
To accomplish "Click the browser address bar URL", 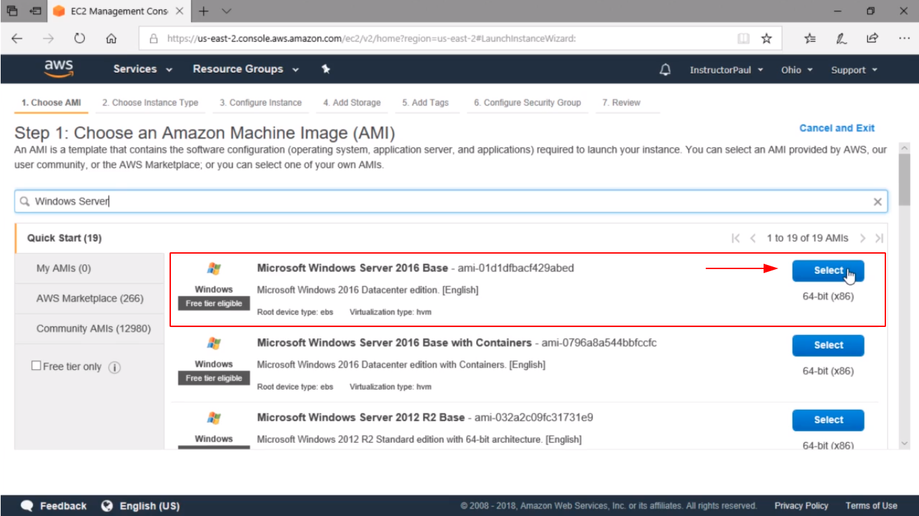I will click(371, 38).
